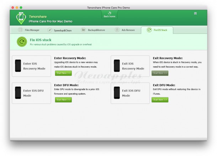
Task: Click the Fix various stuck problems description
Action: [x=61, y=44]
